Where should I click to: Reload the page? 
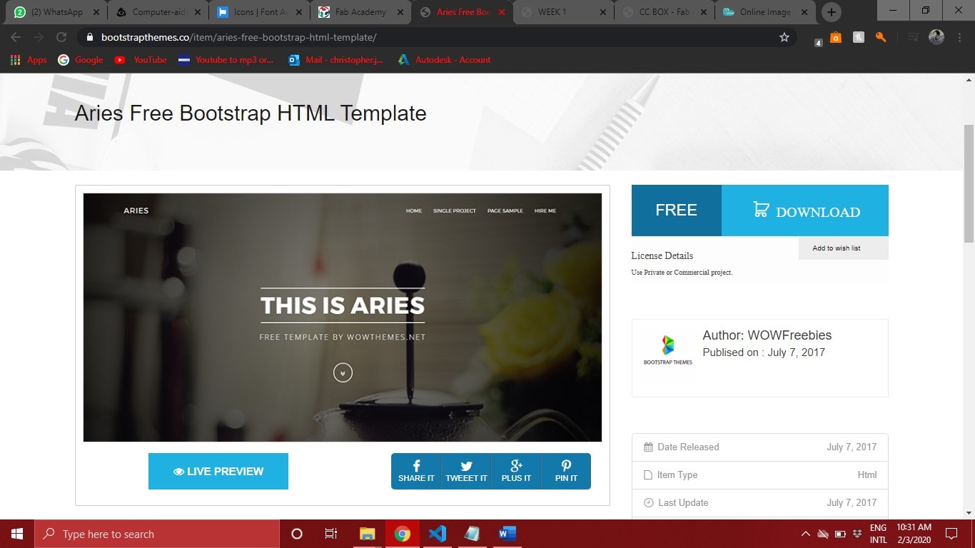61,37
